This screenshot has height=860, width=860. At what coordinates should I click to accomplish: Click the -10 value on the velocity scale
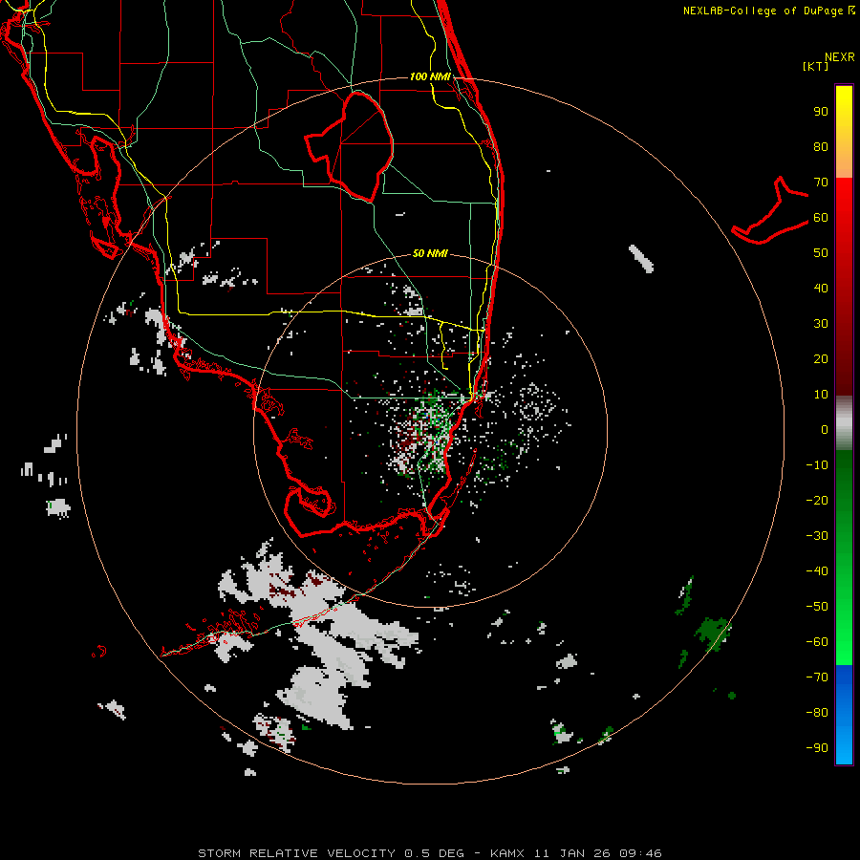[x=817, y=465]
